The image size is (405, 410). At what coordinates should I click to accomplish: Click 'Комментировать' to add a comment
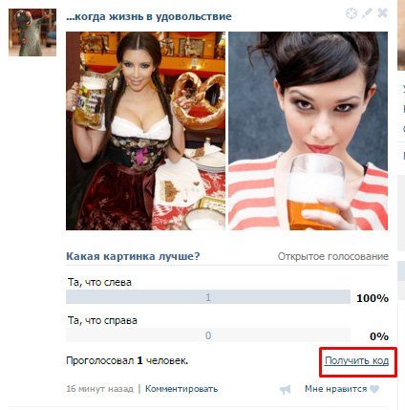coord(181,389)
